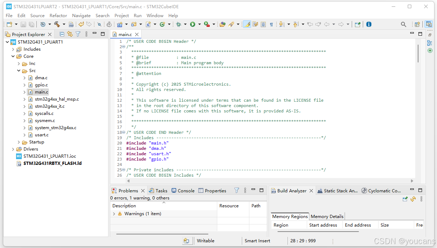Click the green Run icon
The width and height of the screenshot is (437, 248).
(193, 24)
